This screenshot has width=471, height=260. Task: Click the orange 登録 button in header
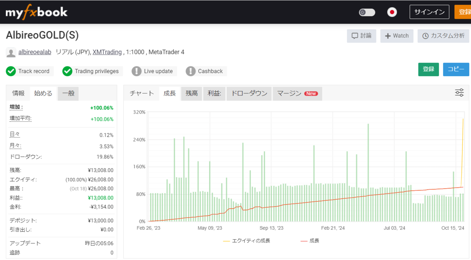point(463,12)
